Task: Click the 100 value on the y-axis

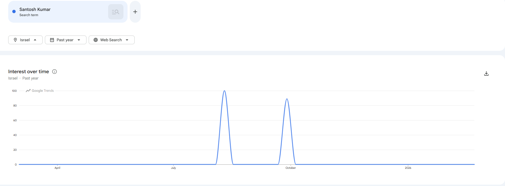Action: click(14, 91)
